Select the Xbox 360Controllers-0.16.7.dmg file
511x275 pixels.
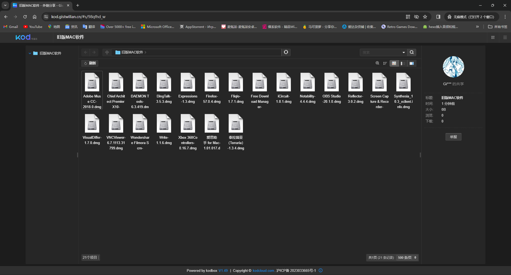click(x=188, y=132)
